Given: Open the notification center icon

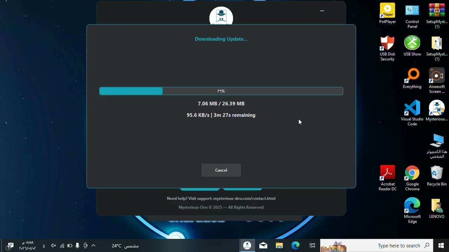Looking at the screenshot, I should [9, 246].
